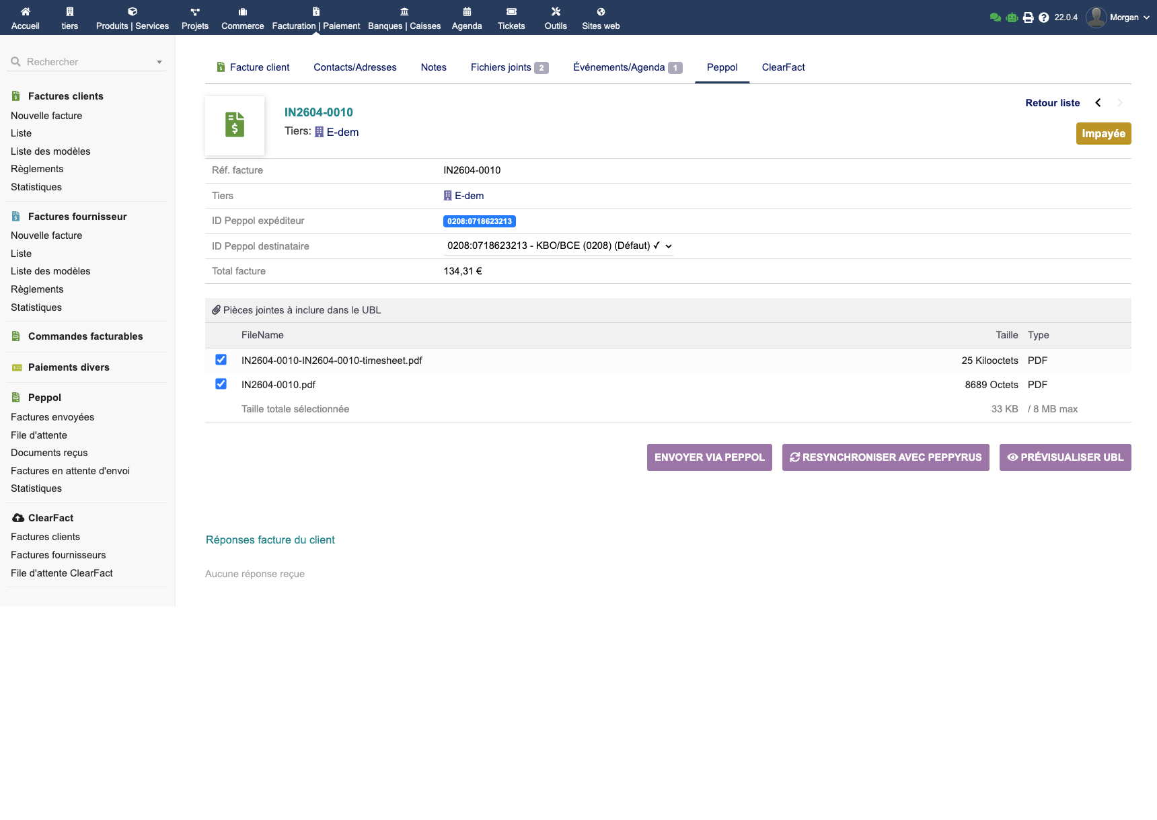The height and width of the screenshot is (820, 1157).
Task: Go to previous invoice with left chevron
Action: click(x=1098, y=103)
